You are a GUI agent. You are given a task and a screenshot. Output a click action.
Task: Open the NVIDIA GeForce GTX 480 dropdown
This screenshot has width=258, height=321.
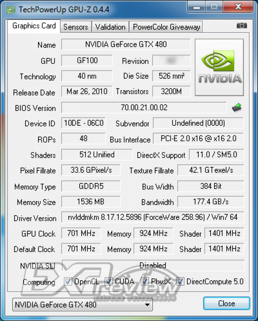(x=82, y=305)
